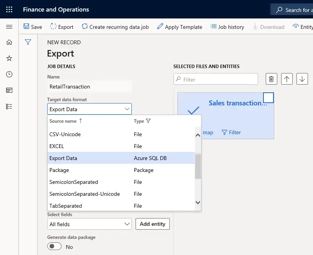This screenshot has height=255, width=313.
Task: Open Job history
Action: click(227, 27)
